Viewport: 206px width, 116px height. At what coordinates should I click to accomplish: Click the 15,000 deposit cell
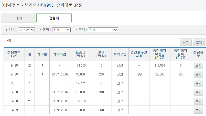[x=80, y=92]
